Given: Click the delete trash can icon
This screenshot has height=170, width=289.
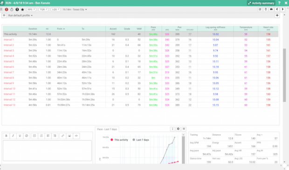Looking at the screenshot, I should point(266,9).
